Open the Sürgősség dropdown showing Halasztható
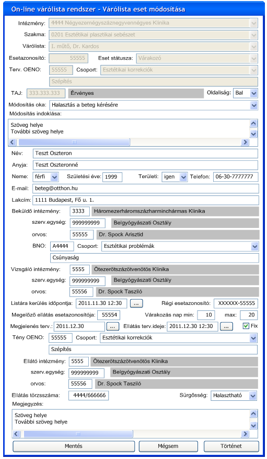The width and height of the screenshot is (267, 459). coord(234,396)
